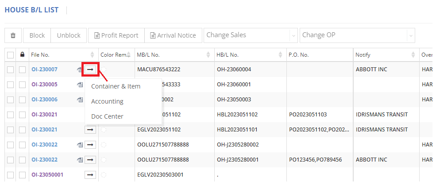Click the arrow button beside OI-230007
The width and height of the screenshot is (436, 189).
point(90,69)
